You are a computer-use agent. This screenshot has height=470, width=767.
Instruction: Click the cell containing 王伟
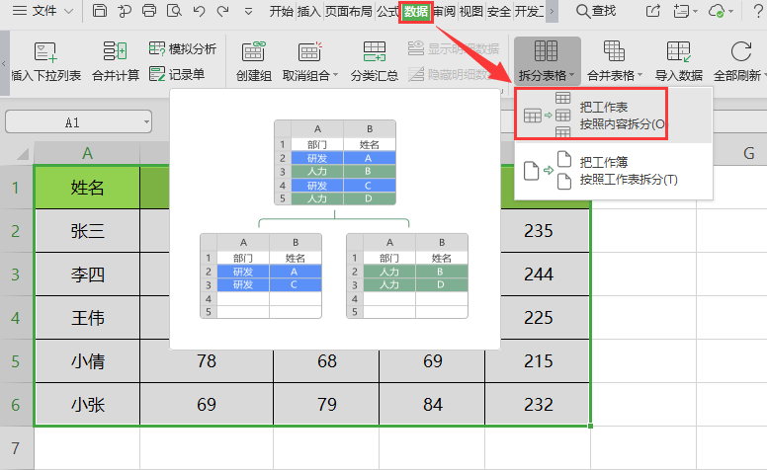(87, 318)
